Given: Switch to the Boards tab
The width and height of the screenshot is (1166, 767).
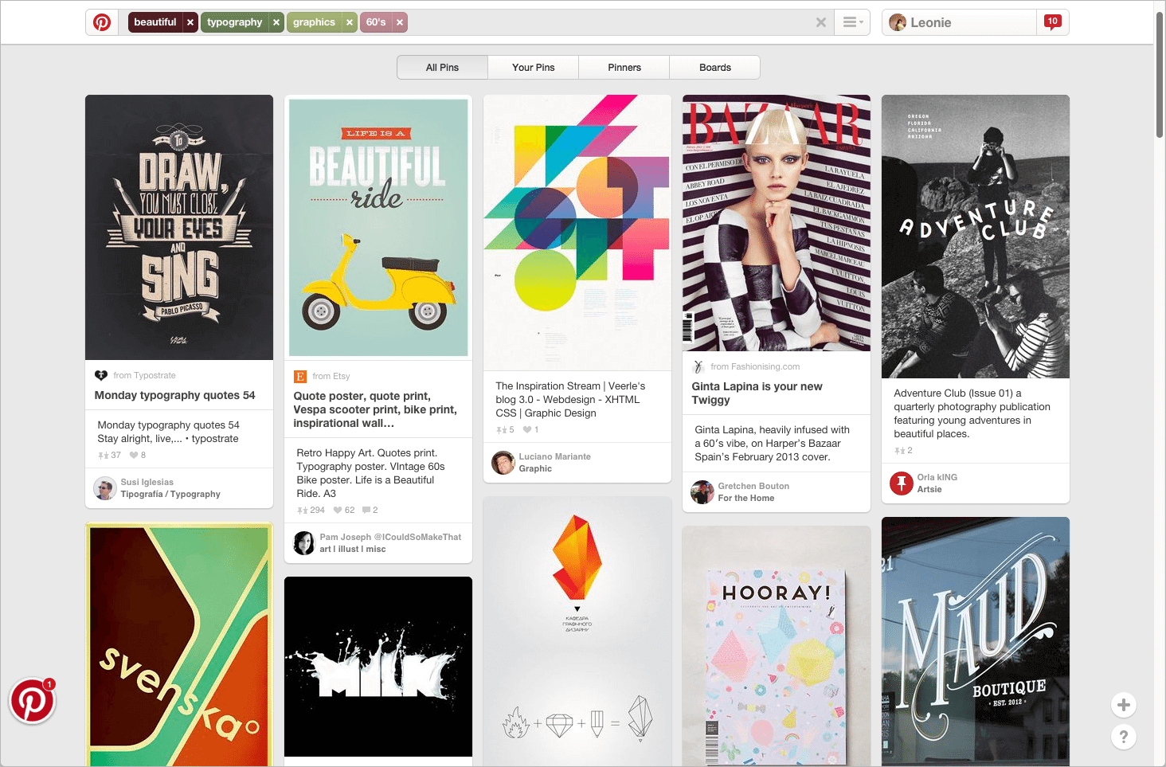Looking at the screenshot, I should pos(714,67).
